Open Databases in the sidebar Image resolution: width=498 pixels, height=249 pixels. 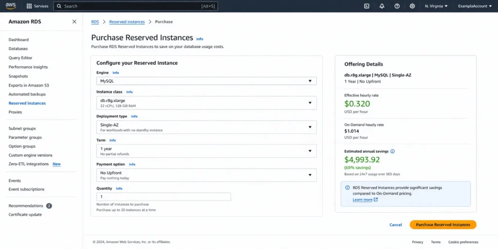(18, 49)
